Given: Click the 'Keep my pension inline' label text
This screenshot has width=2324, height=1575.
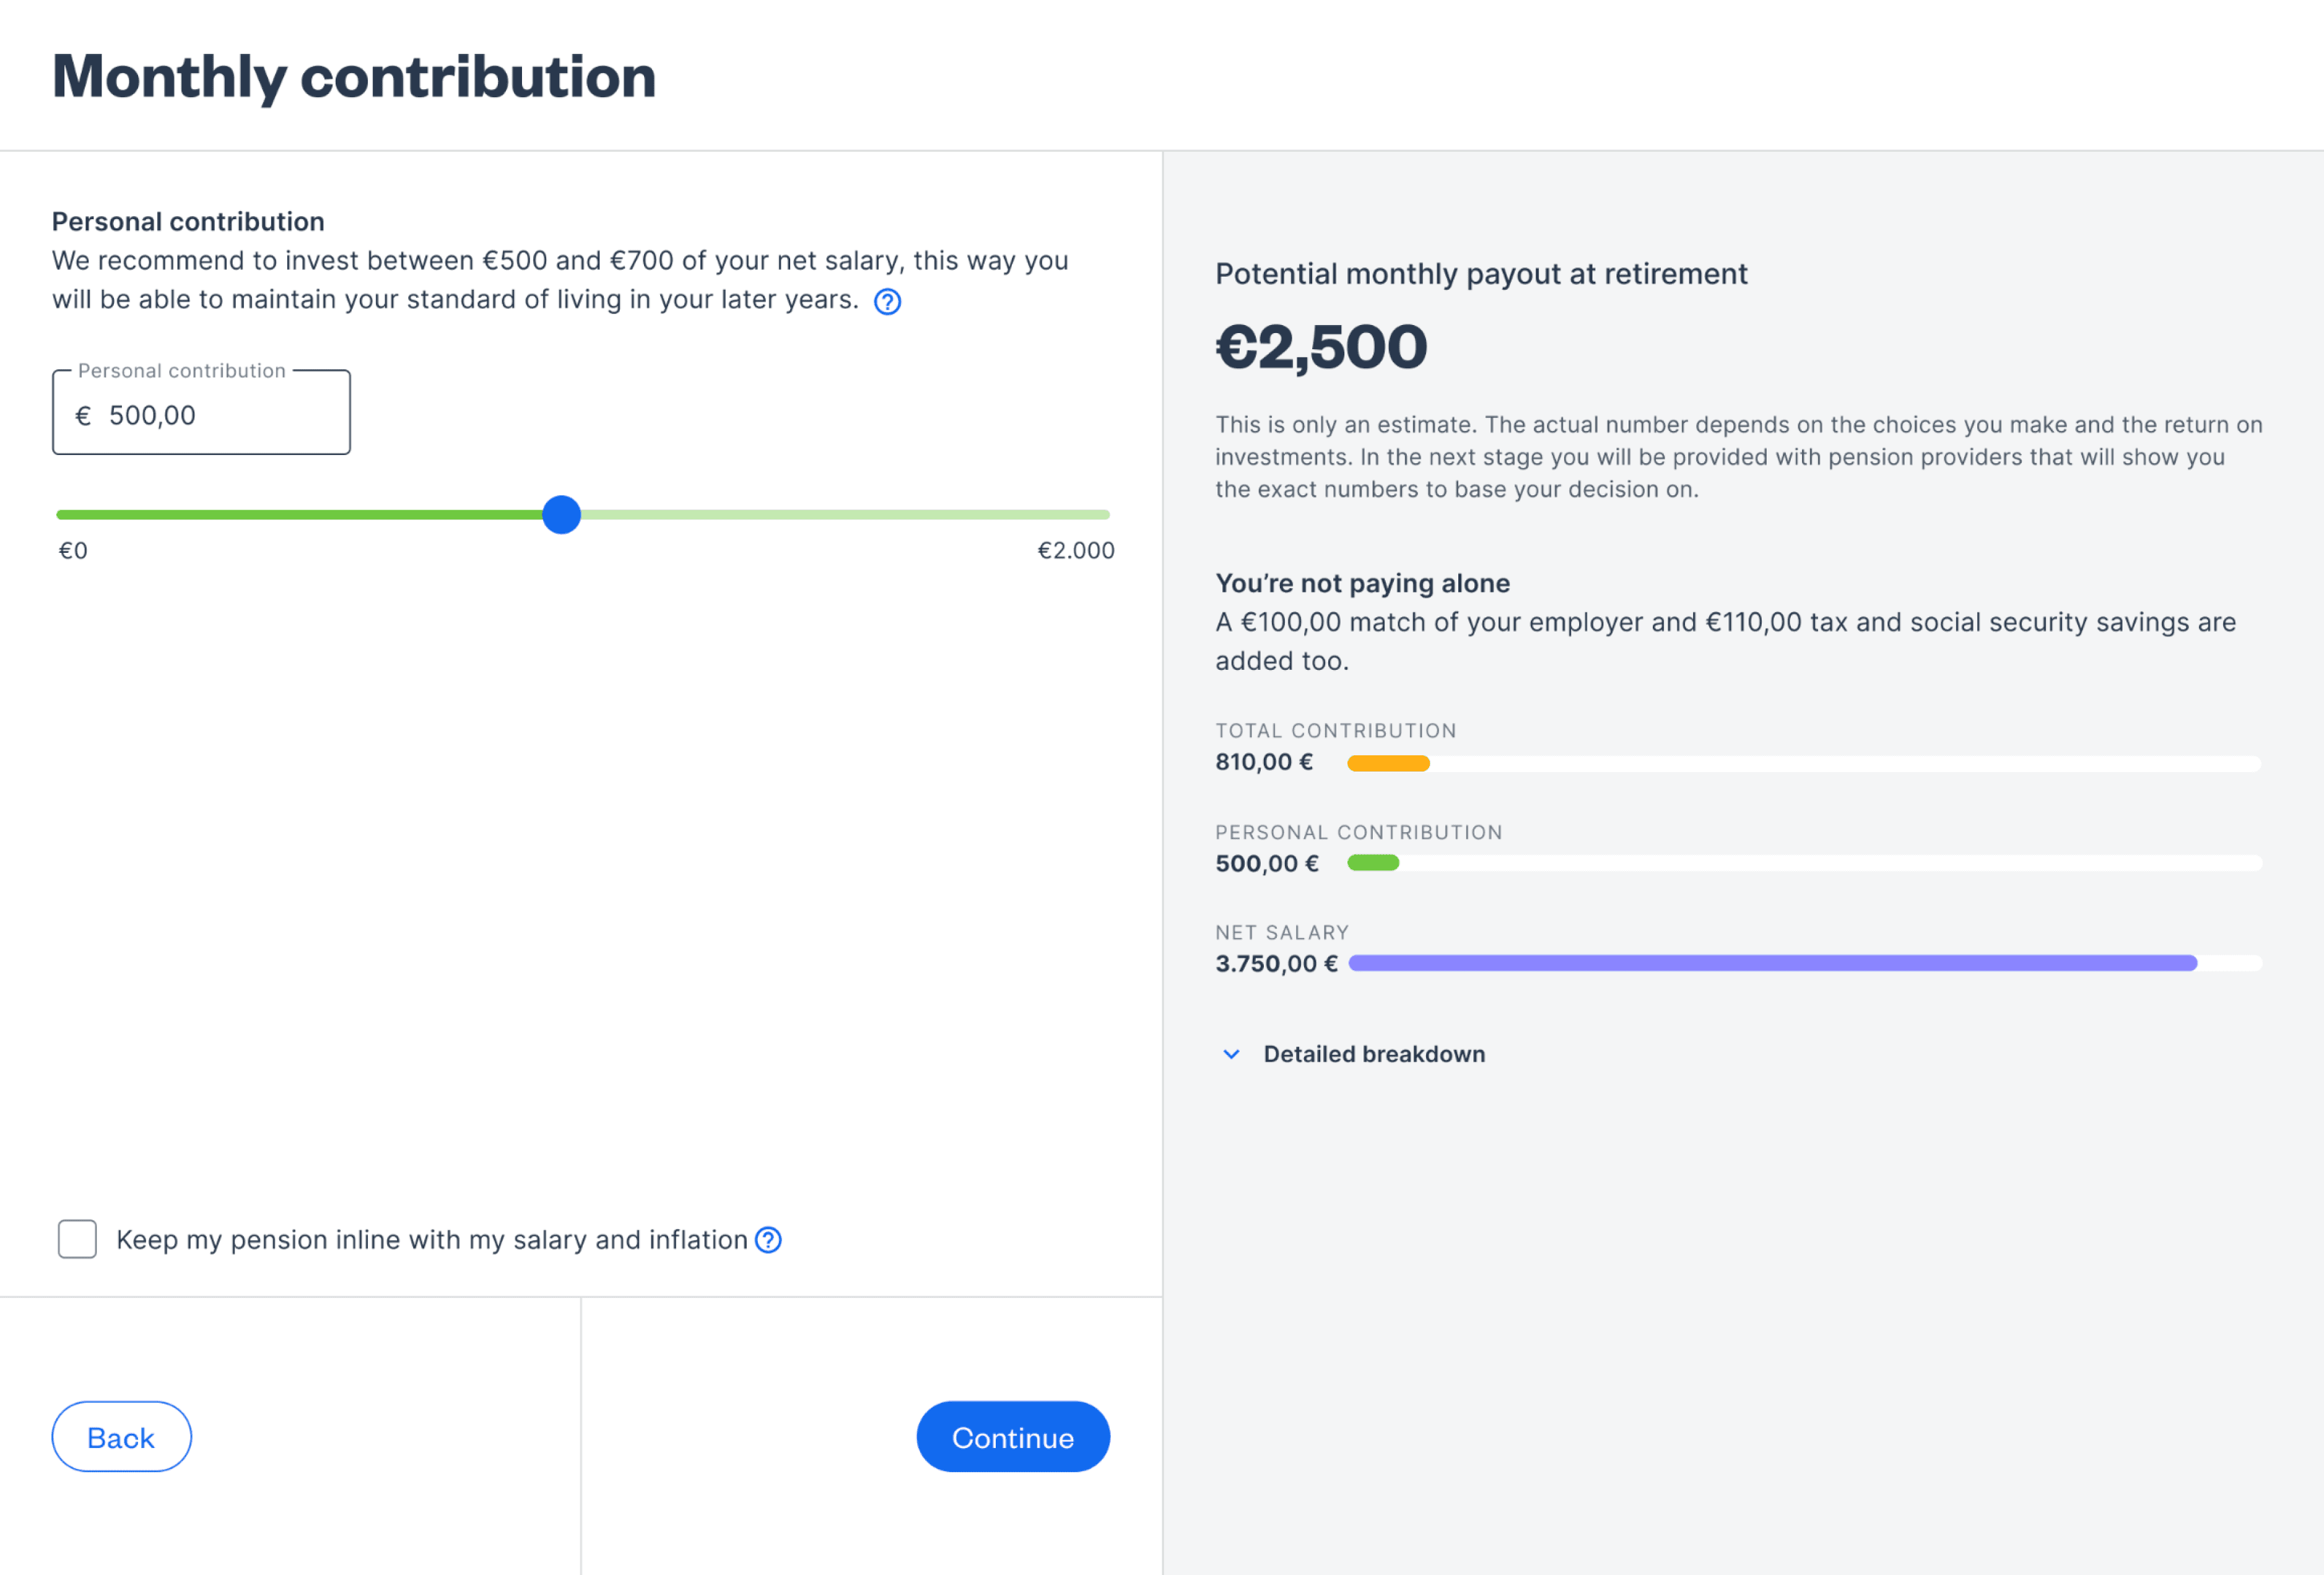Looking at the screenshot, I should click(431, 1240).
